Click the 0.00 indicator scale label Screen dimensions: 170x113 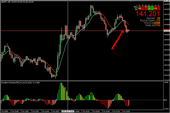coord(165,100)
